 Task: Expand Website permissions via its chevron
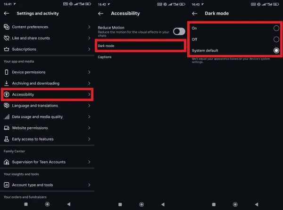coord(89,128)
